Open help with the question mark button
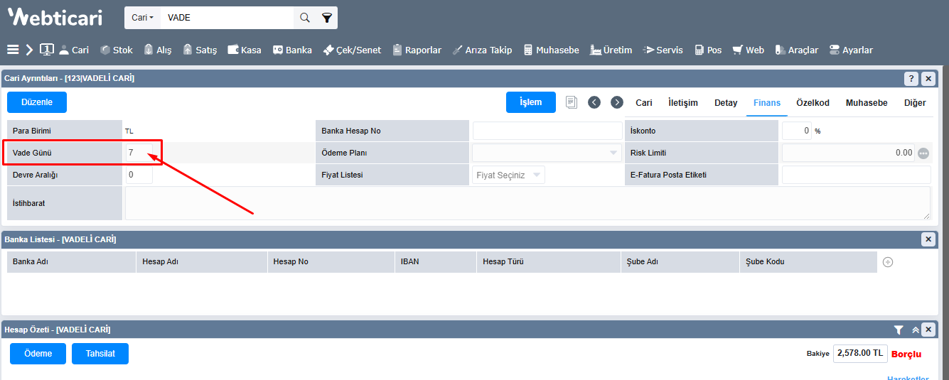 [911, 78]
